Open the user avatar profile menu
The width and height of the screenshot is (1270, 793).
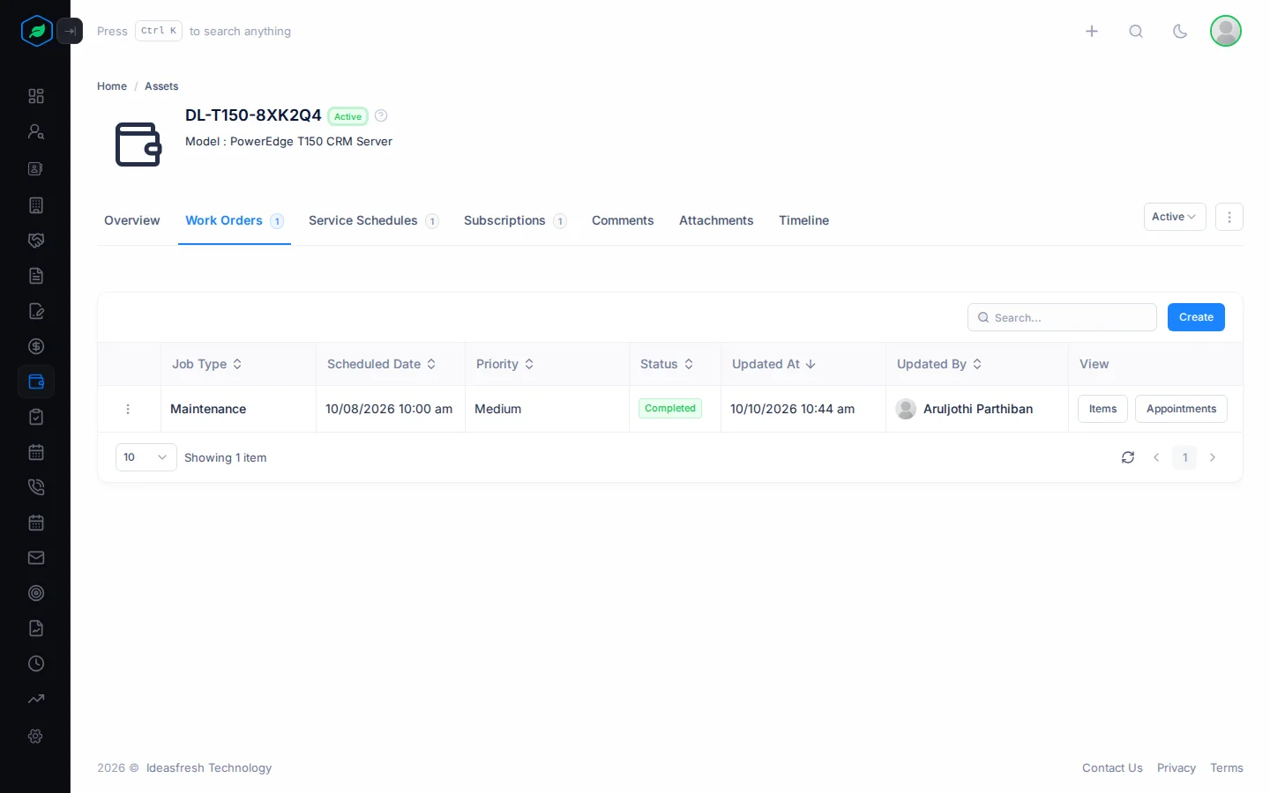[1226, 31]
